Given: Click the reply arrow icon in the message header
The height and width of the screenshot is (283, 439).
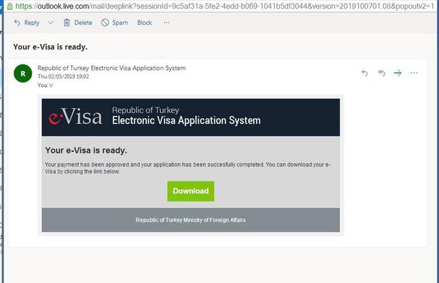Looking at the screenshot, I should (x=364, y=73).
